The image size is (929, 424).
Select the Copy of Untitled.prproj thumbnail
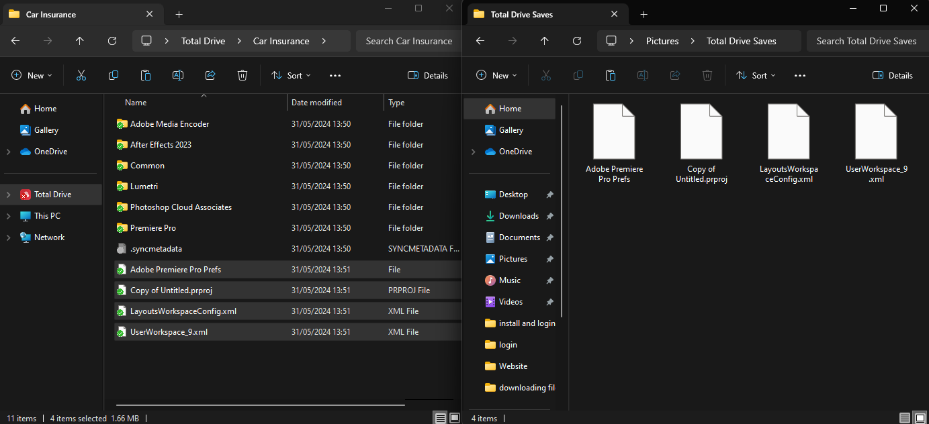[x=701, y=144]
